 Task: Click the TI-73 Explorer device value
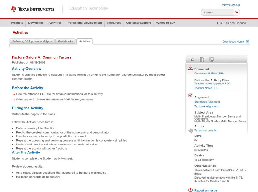tap(204, 160)
